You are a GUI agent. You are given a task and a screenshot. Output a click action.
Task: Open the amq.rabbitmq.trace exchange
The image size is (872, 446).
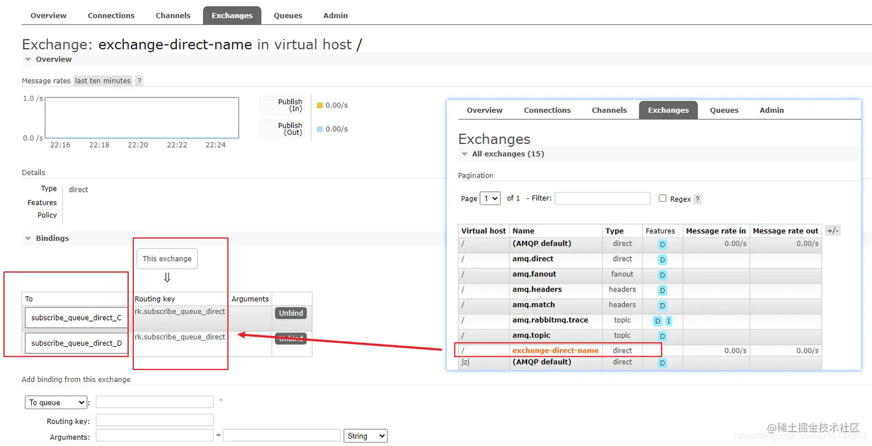(x=550, y=320)
